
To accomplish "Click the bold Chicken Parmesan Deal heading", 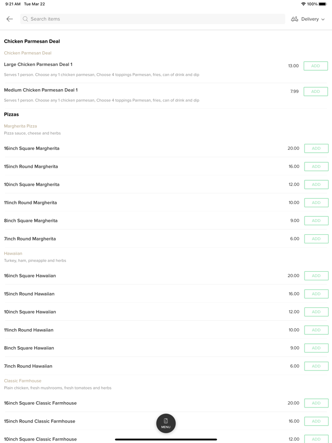I will coord(32,41).
